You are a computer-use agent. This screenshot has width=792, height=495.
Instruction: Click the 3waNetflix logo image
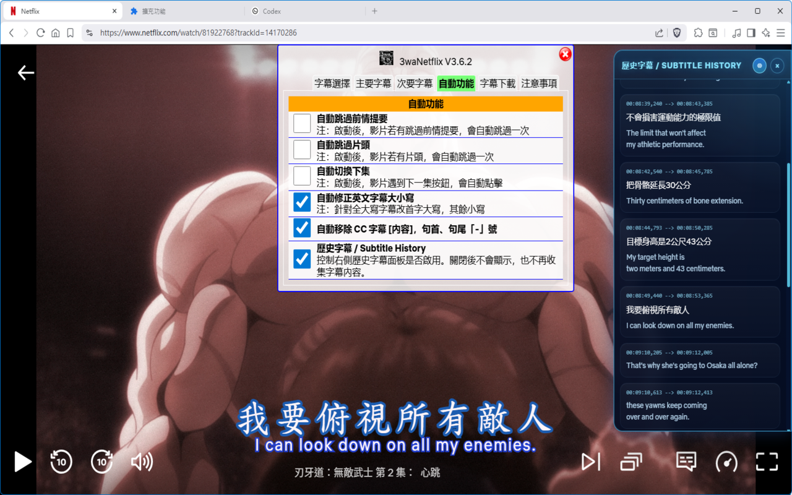pos(386,58)
